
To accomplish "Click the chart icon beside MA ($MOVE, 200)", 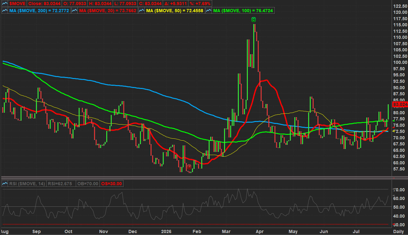I will [4, 11].
